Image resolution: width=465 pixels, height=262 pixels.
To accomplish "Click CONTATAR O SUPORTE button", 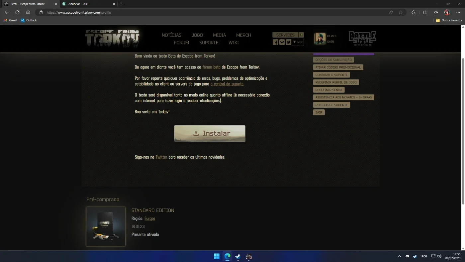I will [331, 75].
